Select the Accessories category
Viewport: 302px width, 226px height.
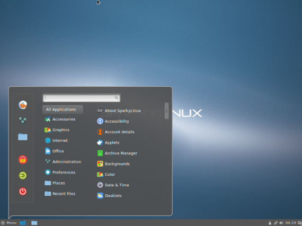63,119
